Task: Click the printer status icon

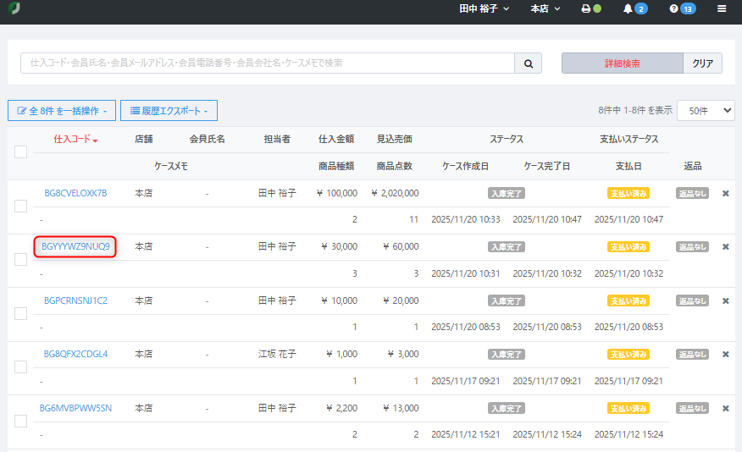Action: 585,9
